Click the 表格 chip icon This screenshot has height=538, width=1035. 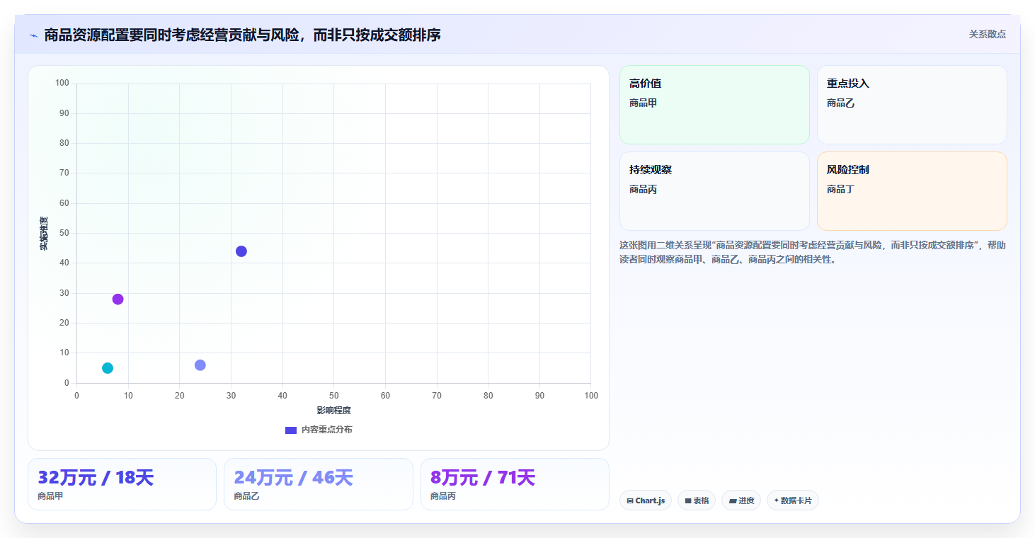coord(688,501)
